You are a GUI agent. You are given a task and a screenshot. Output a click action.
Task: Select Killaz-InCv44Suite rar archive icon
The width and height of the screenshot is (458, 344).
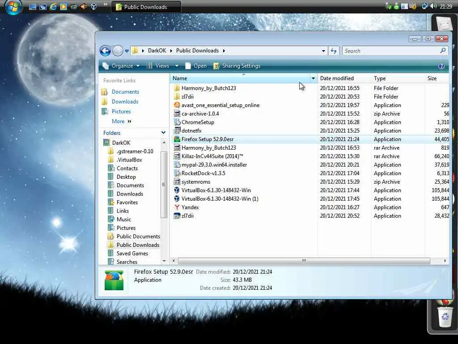177,156
